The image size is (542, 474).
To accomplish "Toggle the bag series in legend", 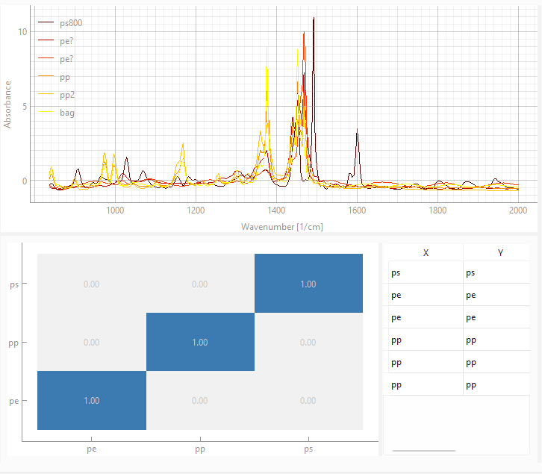I will [x=67, y=113].
